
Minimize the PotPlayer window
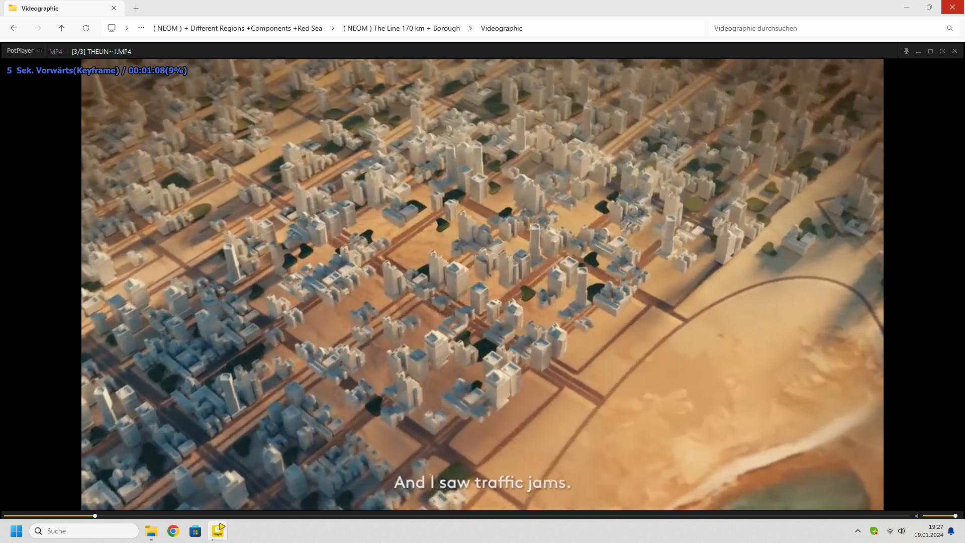point(919,51)
